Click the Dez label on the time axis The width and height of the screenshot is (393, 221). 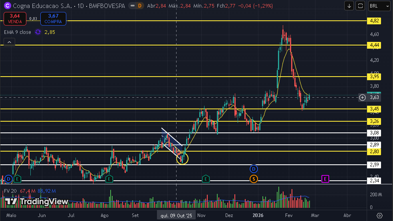click(x=229, y=215)
